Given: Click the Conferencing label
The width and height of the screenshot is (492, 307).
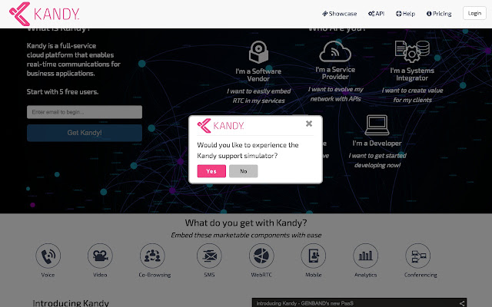Looking at the screenshot, I should click(421, 275).
